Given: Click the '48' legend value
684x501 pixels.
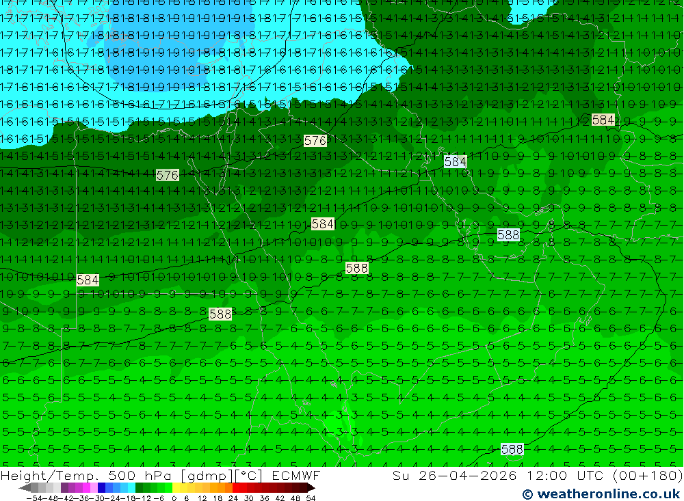Looking at the screenshot, I should click(295, 498).
